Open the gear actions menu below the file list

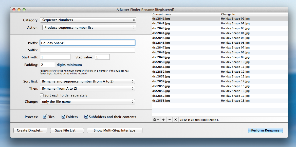click(156, 120)
